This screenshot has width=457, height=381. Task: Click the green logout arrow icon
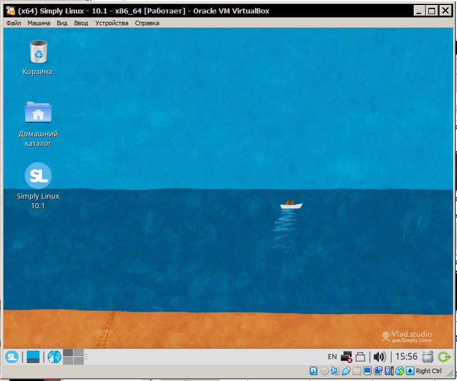pos(444,356)
